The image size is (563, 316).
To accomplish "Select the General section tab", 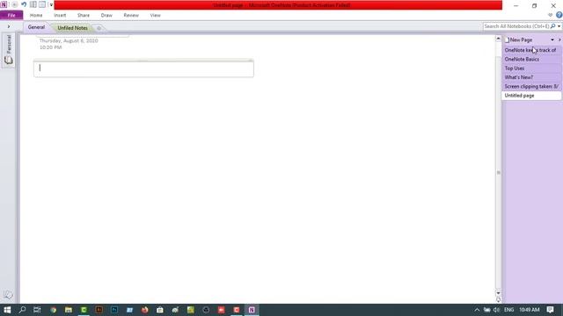I will coord(36,27).
